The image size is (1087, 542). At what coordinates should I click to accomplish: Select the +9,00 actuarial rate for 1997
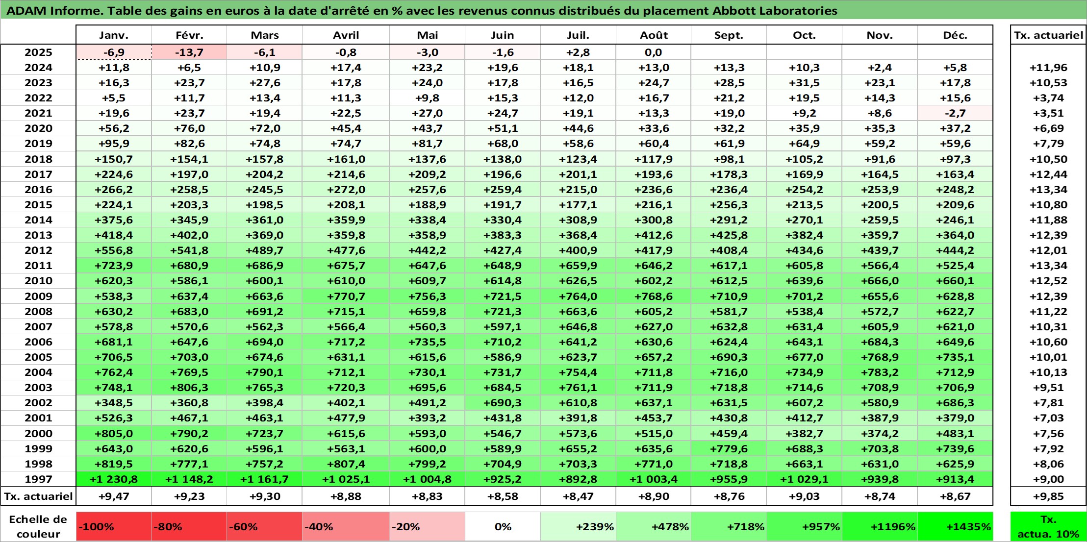click(x=1048, y=479)
